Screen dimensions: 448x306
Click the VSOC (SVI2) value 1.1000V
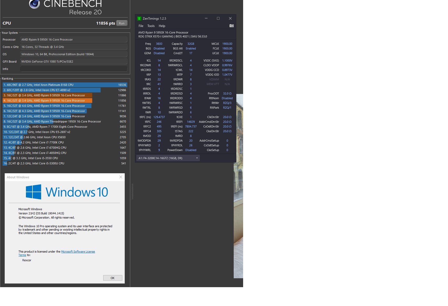(227, 60)
